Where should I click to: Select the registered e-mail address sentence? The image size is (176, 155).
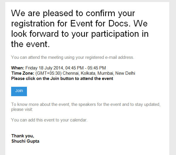tap(73, 57)
